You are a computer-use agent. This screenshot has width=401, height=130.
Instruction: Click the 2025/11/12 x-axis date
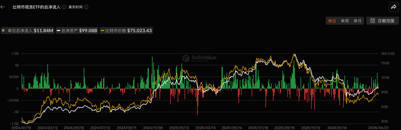(310, 127)
